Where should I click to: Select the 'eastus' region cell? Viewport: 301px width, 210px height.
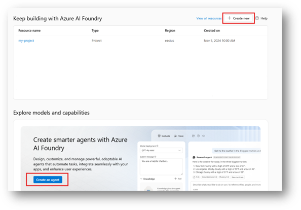[169, 41]
